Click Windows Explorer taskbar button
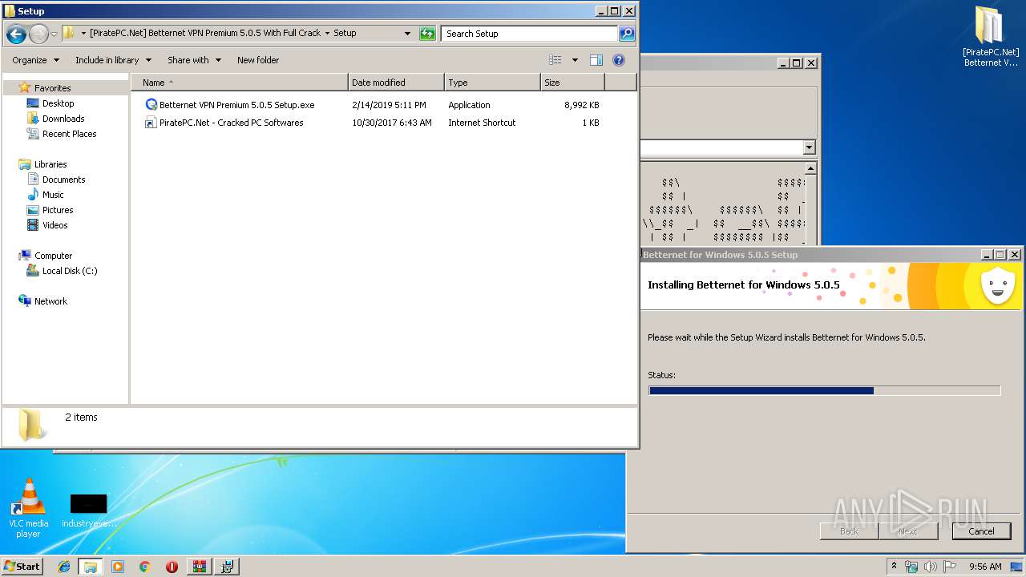This screenshot has height=577, width=1026. tap(91, 567)
